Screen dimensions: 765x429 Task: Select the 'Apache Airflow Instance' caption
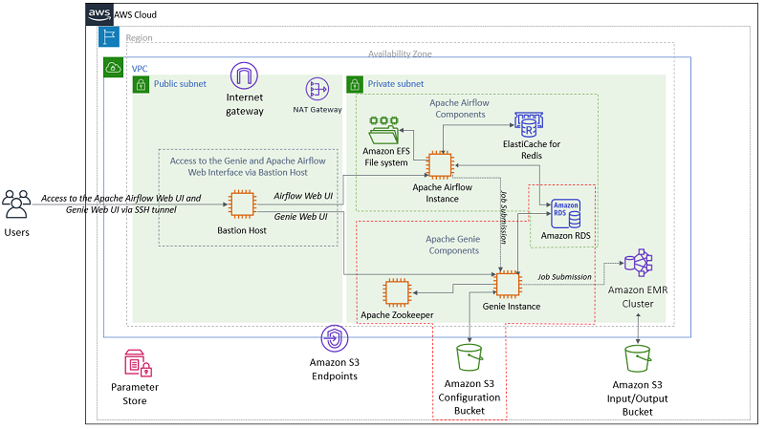pyautogui.click(x=443, y=193)
